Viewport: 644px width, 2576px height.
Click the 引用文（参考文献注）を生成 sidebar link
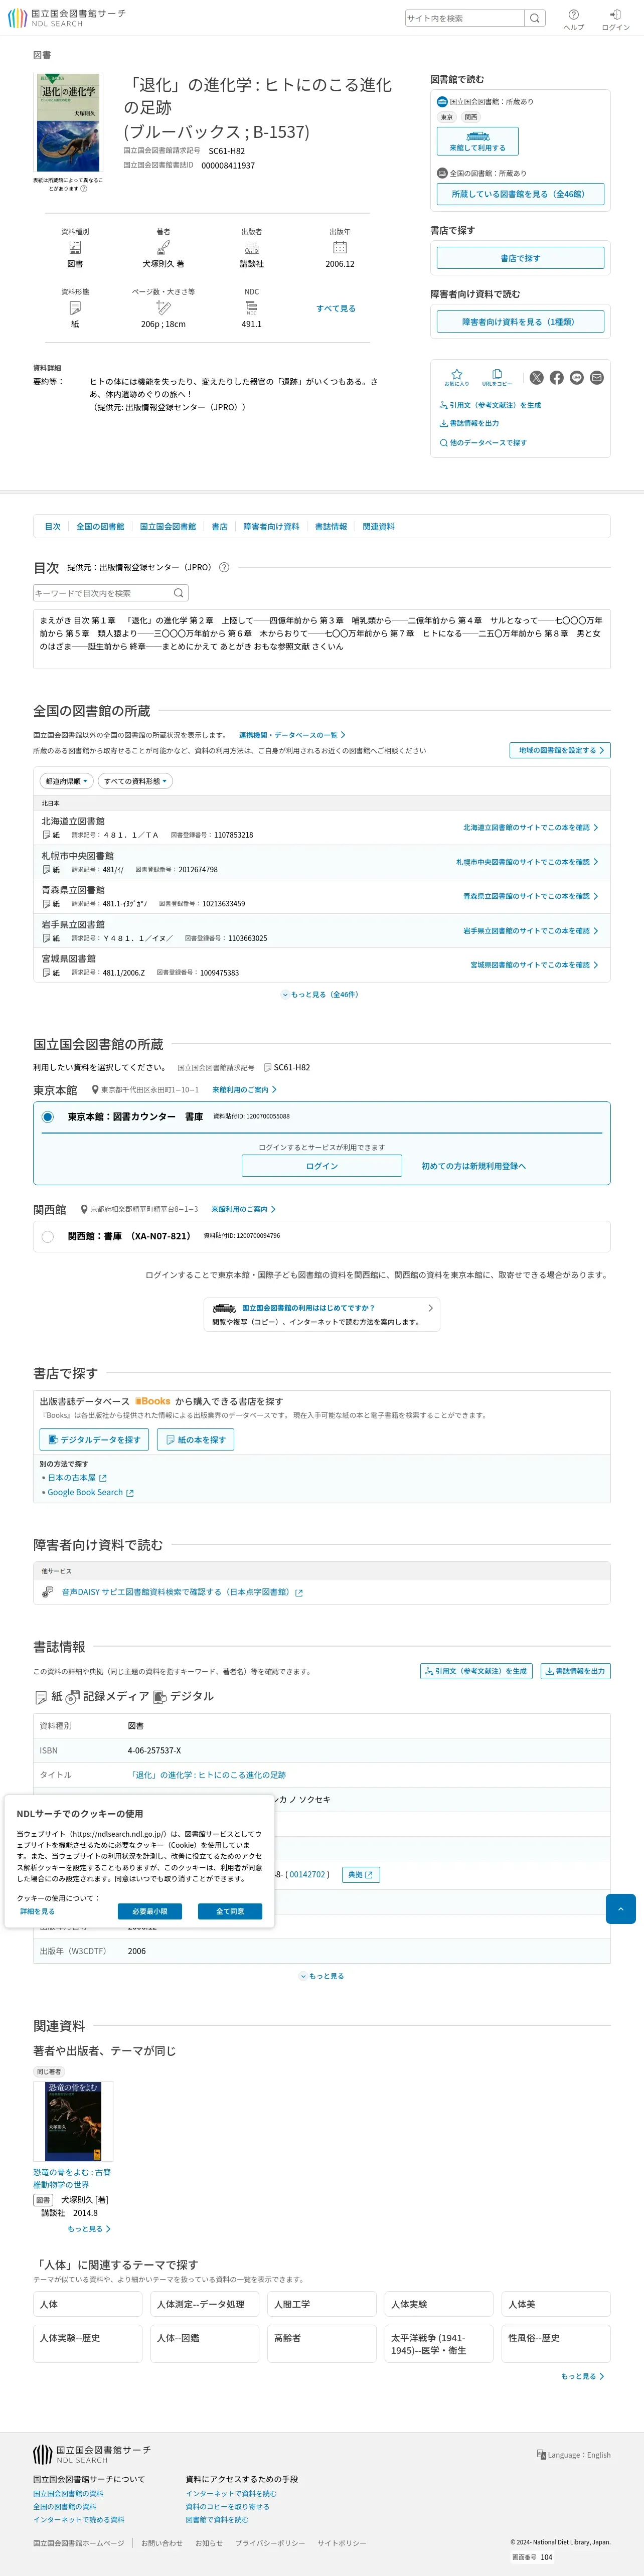(490, 405)
